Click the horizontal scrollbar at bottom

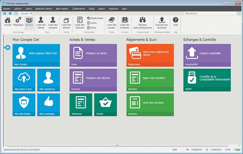pyautogui.click(x=117, y=145)
